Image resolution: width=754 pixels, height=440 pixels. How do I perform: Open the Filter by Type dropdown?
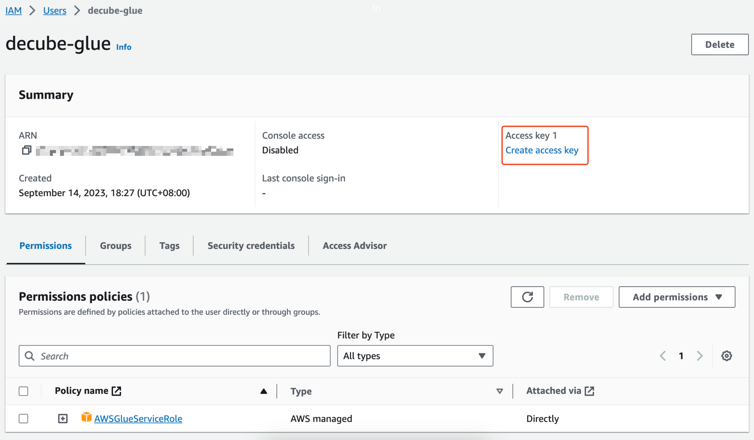pos(415,356)
